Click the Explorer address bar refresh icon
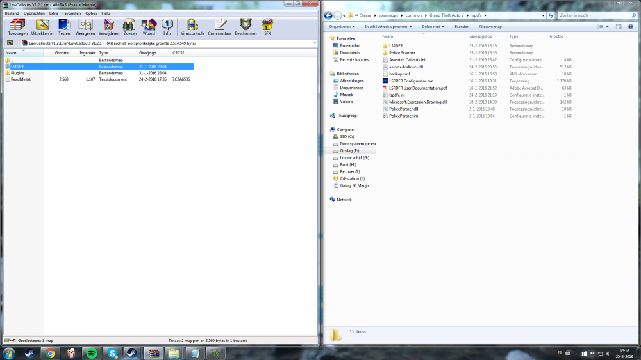 pos(551,15)
